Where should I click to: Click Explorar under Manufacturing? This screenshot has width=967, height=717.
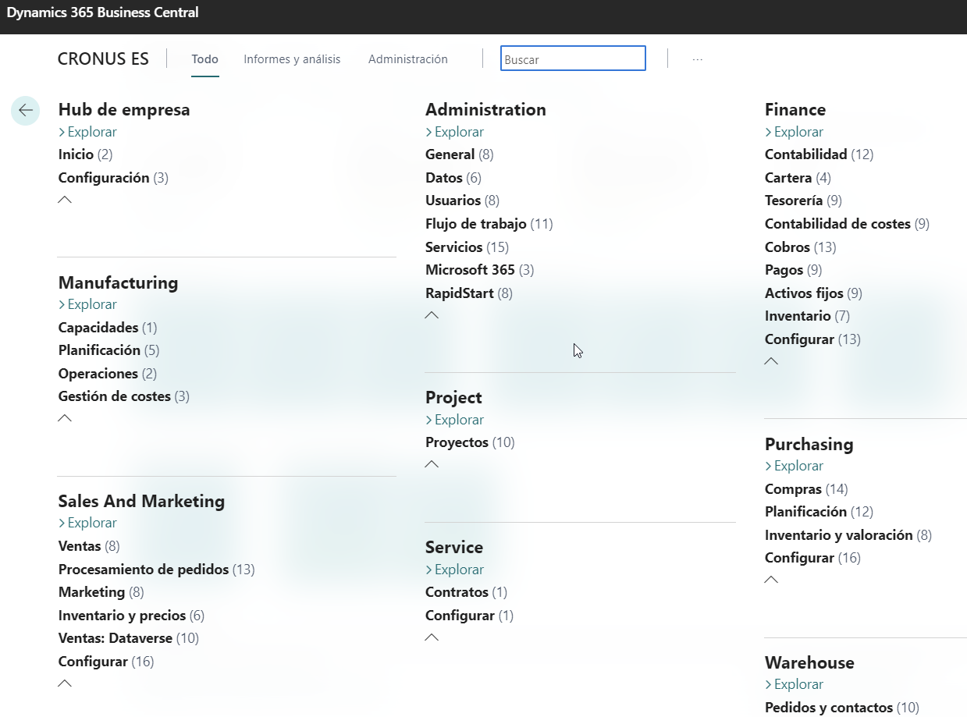[87, 304]
